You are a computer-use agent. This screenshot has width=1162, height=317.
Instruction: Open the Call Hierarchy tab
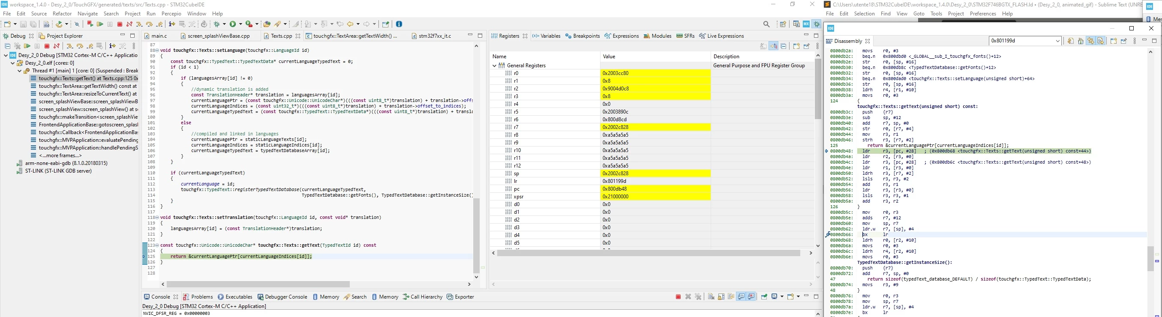(422, 297)
